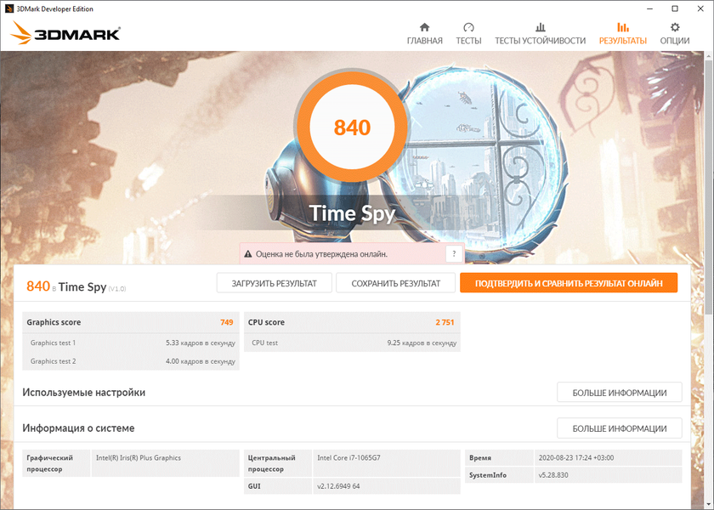Image resolution: width=714 pixels, height=510 pixels.
Task: Click the warning triangle icon in notice
Action: [x=248, y=254]
